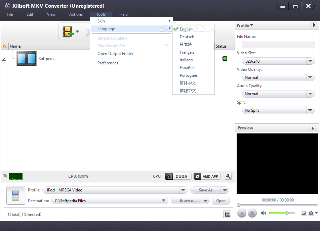The height and width of the screenshot is (231, 320).
Task: Open the File menu
Action: [10, 14]
